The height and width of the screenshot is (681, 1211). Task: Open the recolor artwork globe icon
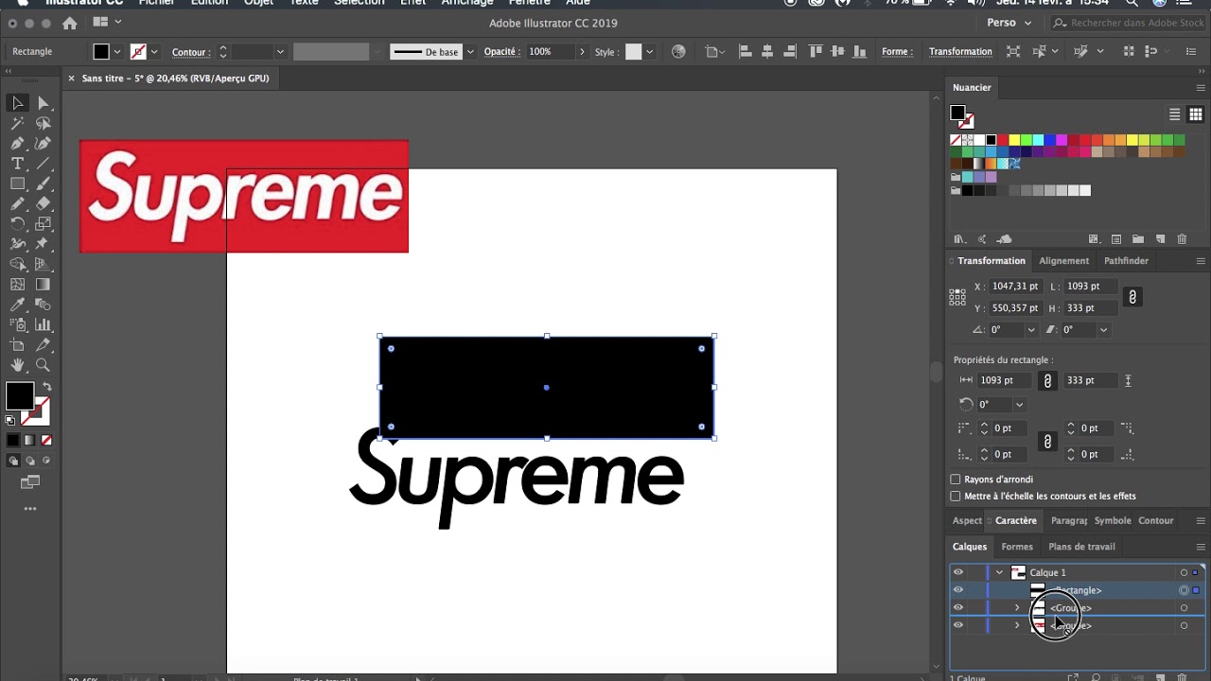tap(678, 52)
